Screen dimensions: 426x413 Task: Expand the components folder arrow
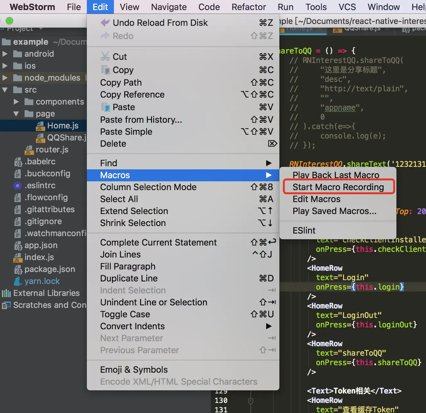[16, 102]
